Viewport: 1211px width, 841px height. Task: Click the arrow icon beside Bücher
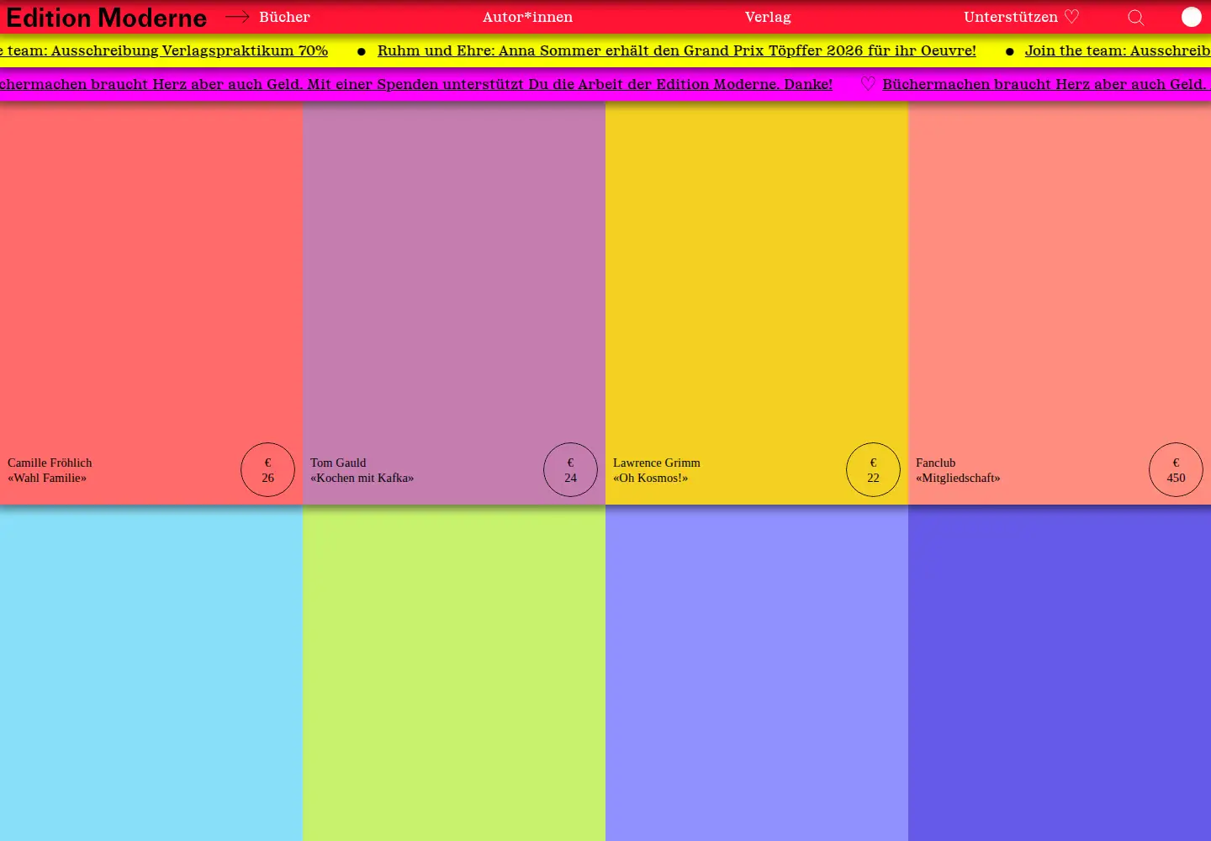coord(237,17)
